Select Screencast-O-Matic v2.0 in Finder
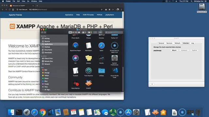209x117 pixels. pos(115,45)
